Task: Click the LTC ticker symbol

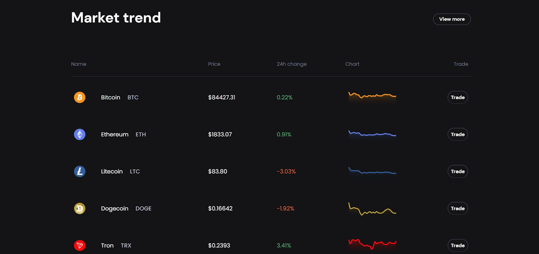Action: pyautogui.click(x=135, y=171)
